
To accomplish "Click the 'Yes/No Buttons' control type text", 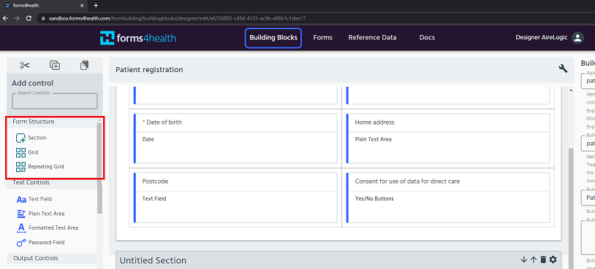I will point(374,198).
